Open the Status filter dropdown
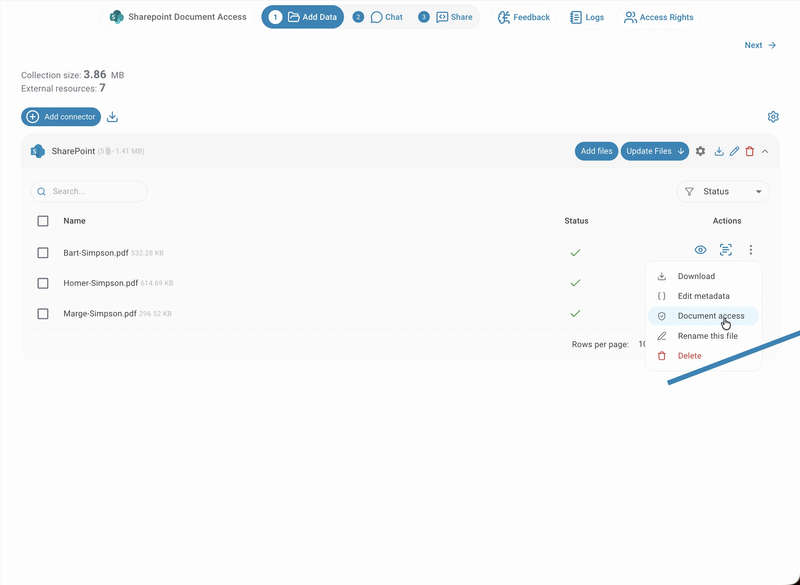This screenshot has height=585, width=800. 723,191
